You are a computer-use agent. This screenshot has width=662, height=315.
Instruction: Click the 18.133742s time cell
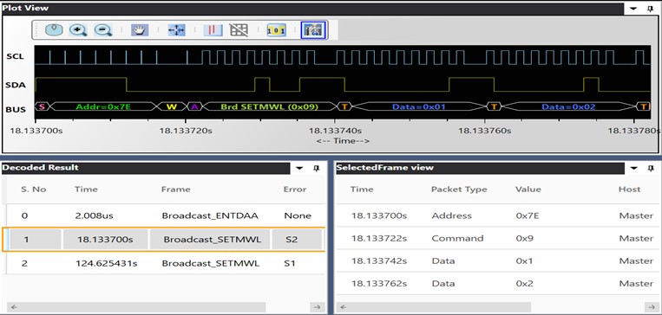[378, 261]
